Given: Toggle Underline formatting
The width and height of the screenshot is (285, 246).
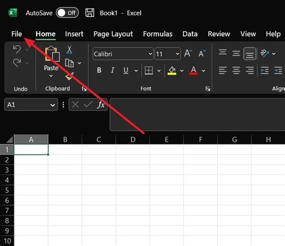Looking at the screenshot, I should coord(126,70).
